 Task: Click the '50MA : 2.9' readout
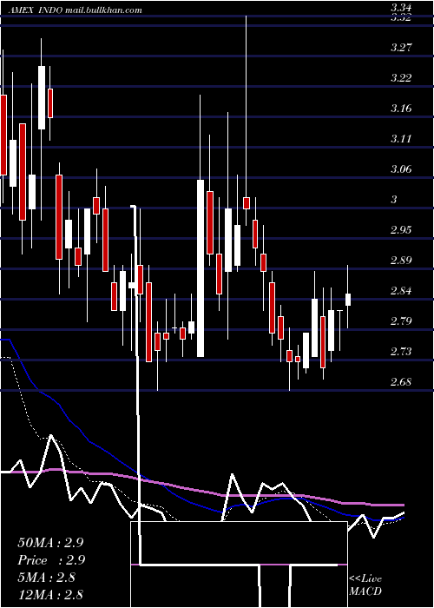coord(50,543)
